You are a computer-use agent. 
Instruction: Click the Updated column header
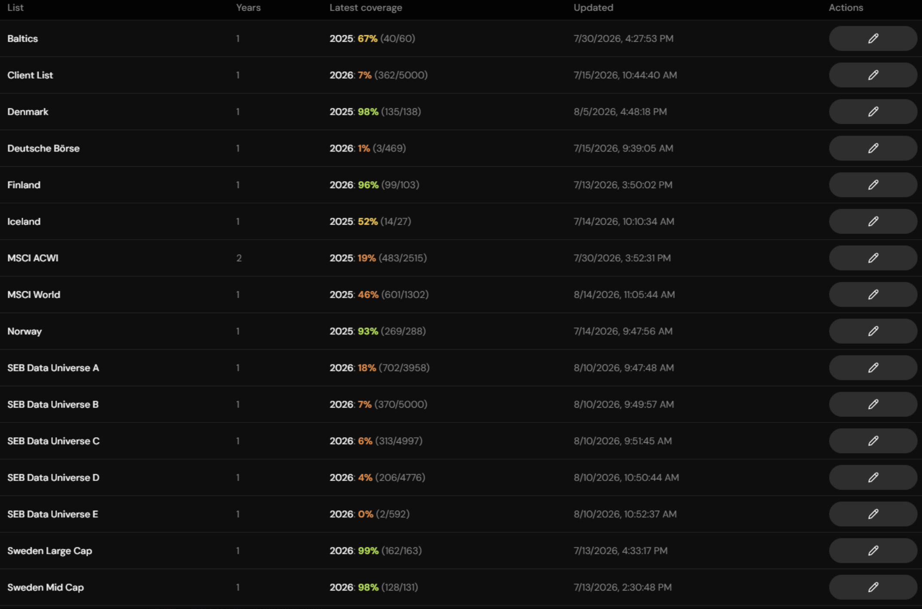click(593, 8)
